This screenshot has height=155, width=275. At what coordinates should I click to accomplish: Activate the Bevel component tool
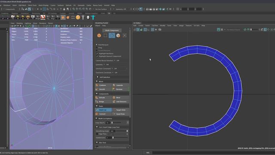(x=120, y=98)
